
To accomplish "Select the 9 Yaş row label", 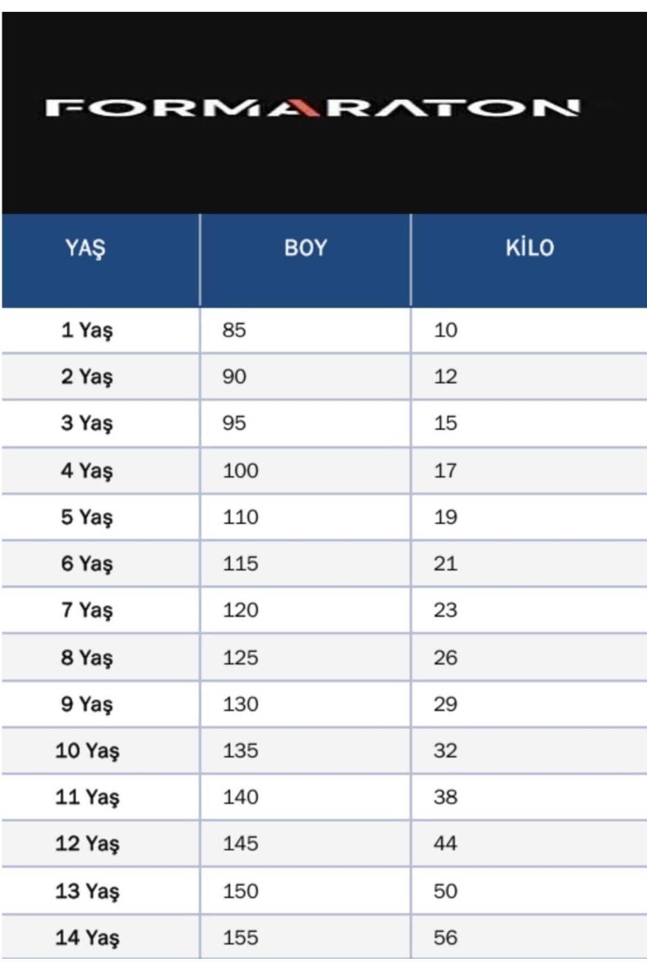I will [x=87, y=704].
